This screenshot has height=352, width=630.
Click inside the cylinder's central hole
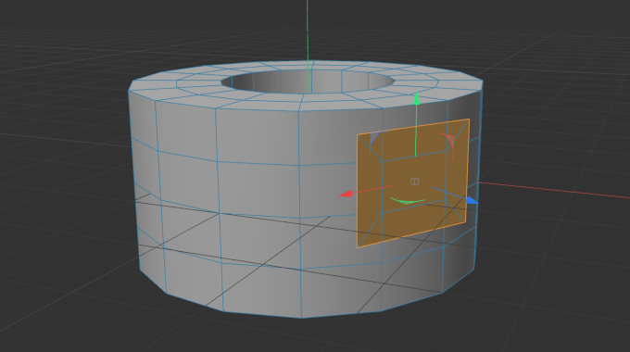308,82
